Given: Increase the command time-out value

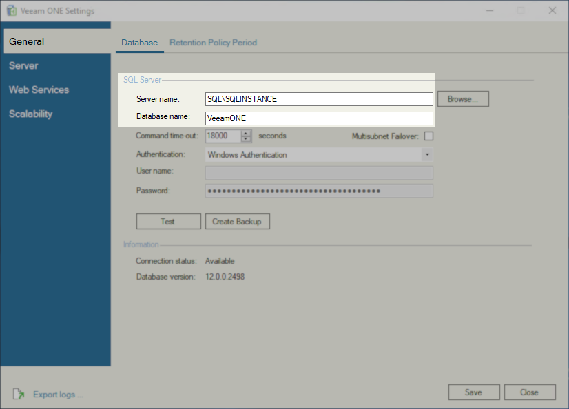Looking at the screenshot, I should pos(246,133).
